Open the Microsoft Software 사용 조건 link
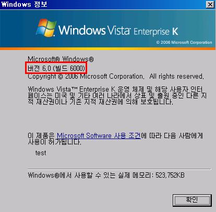The height and width of the screenshot is (212, 216). click(x=99, y=135)
